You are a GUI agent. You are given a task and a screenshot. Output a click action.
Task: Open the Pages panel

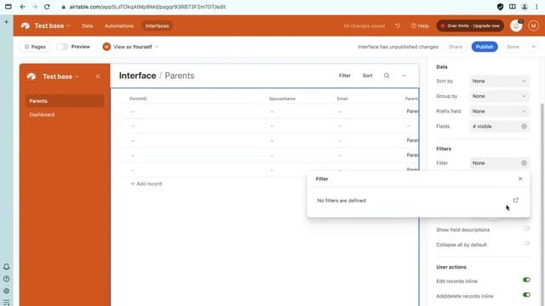35,47
